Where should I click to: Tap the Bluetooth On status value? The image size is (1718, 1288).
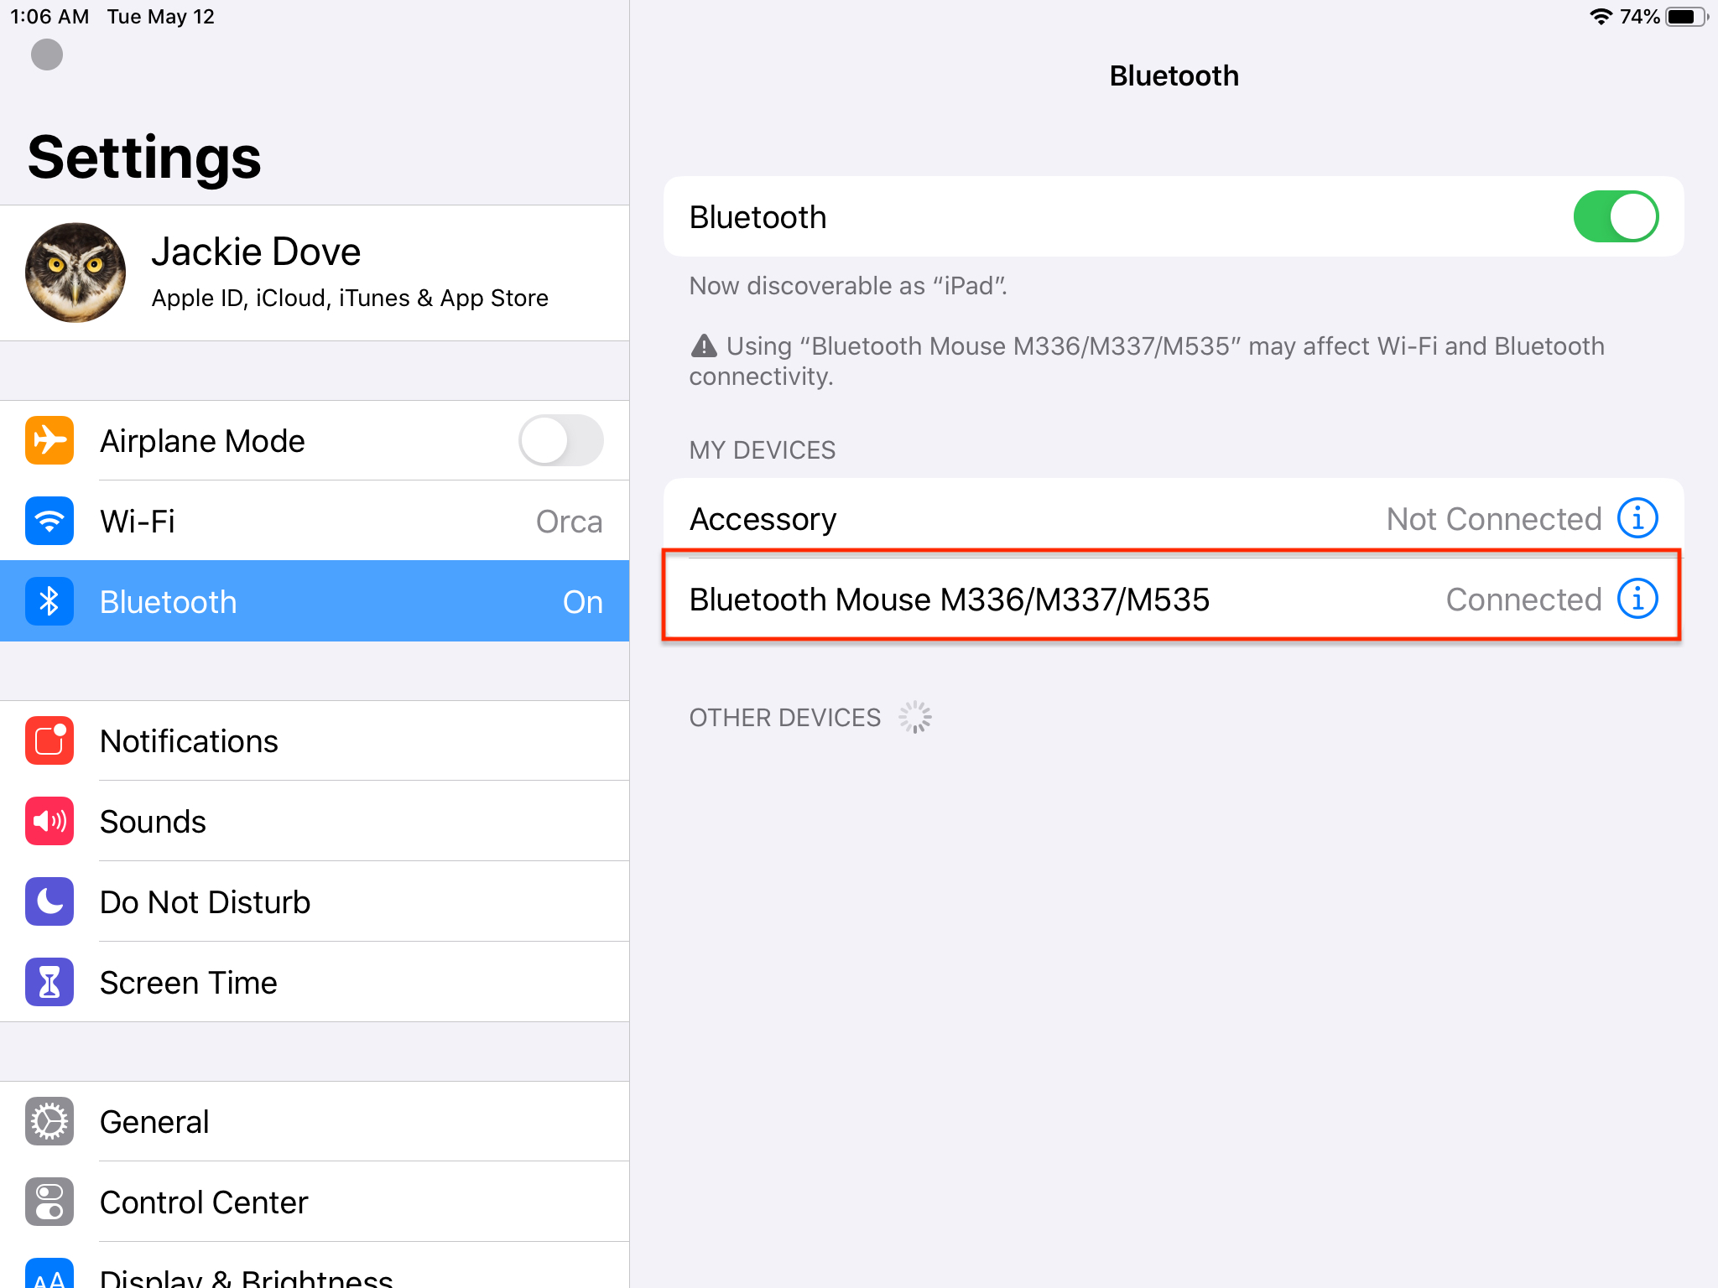tap(583, 602)
